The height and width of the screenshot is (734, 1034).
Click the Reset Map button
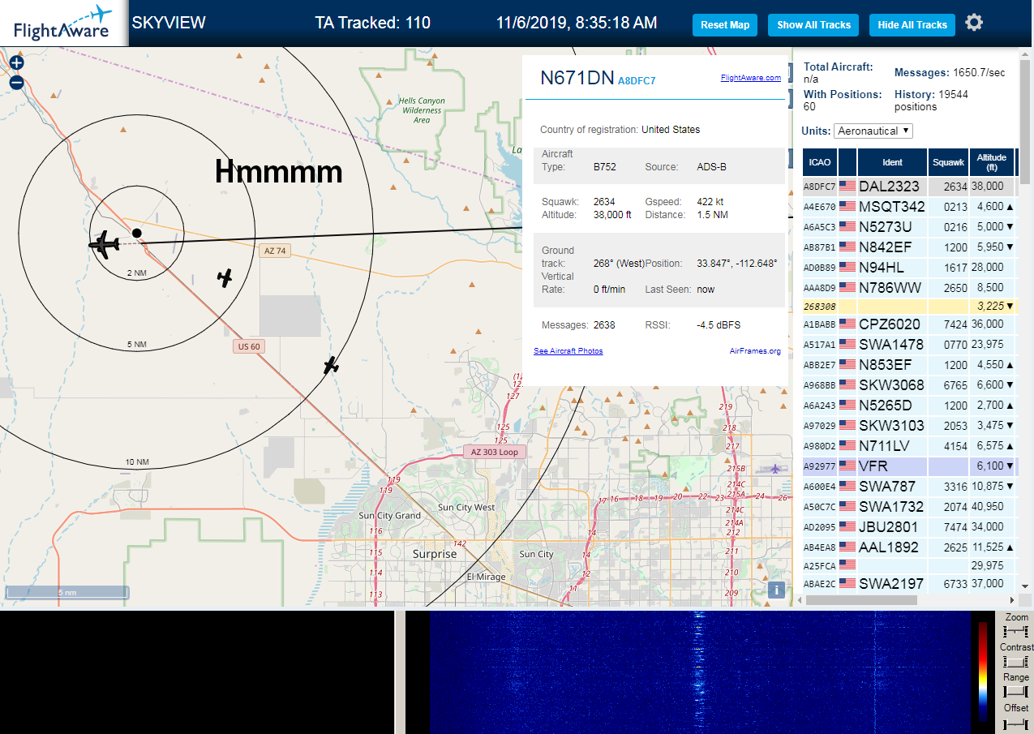(x=725, y=25)
